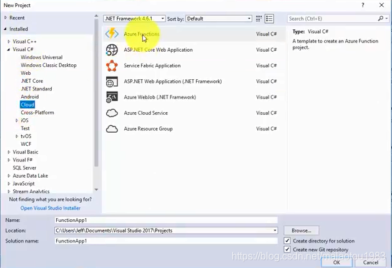Select the Stream Analytics category

point(31,191)
